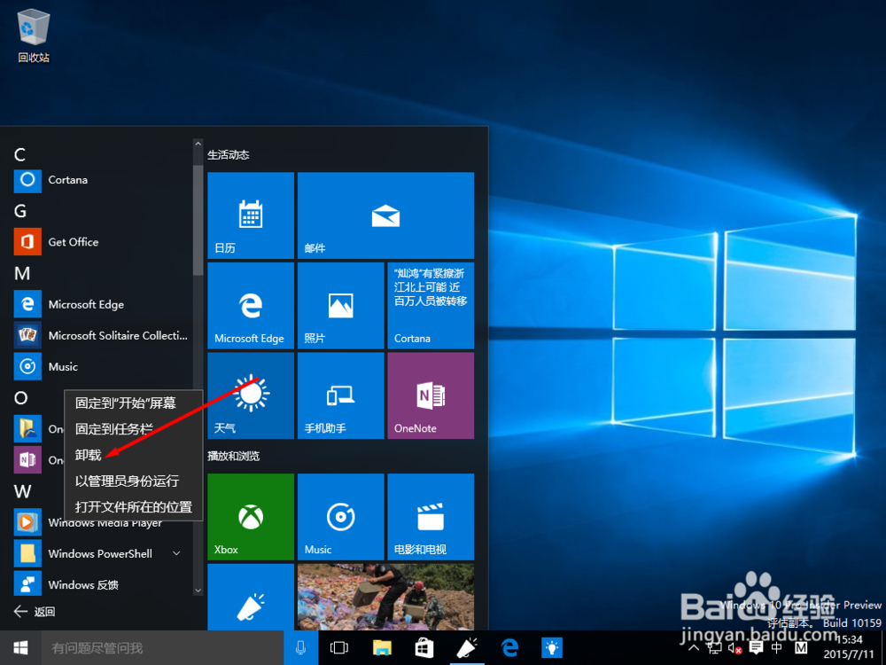Viewport: 886px width, 665px height.
Task: Open the partially visible feedback megaphone tile
Action: [x=251, y=597]
